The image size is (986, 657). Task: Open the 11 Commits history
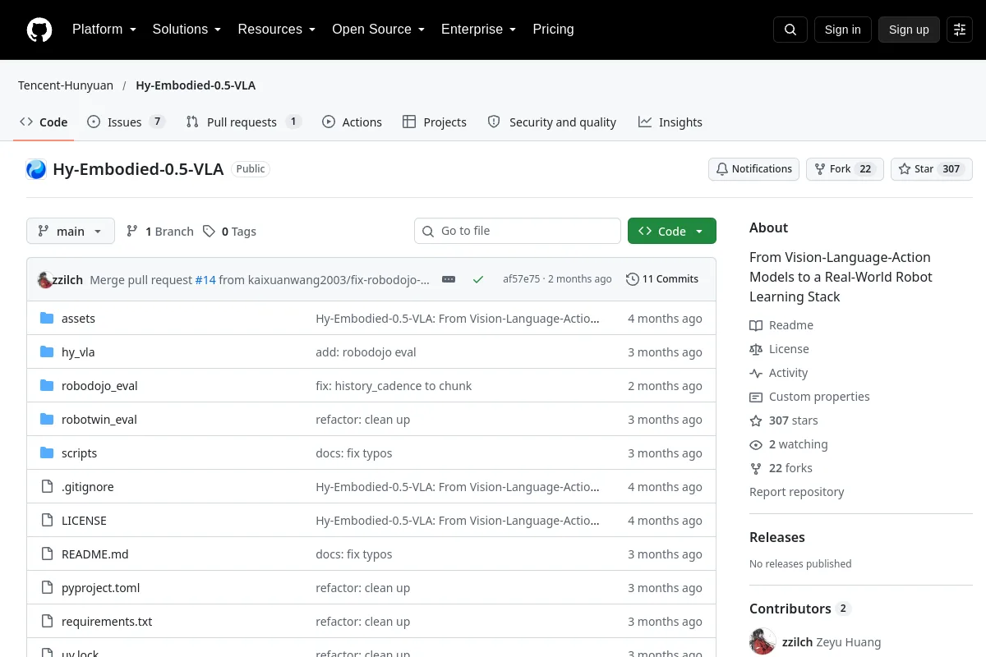[x=662, y=279]
